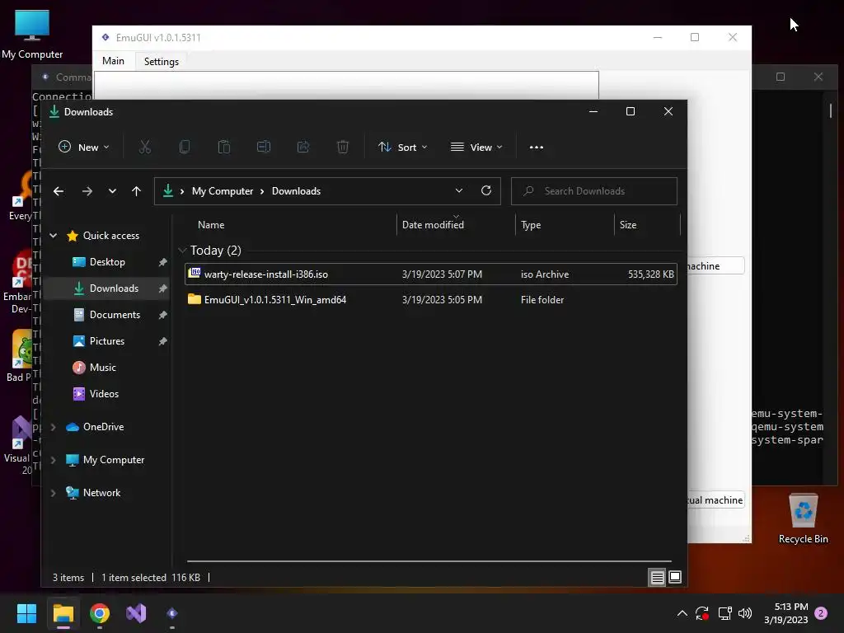Switch to large thumbnails view icon
The width and height of the screenshot is (844, 633).
tap(675, 578)
